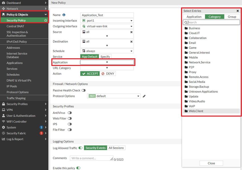
Task: Enable the AntiVirus toggle
Action: coord(70,113)
